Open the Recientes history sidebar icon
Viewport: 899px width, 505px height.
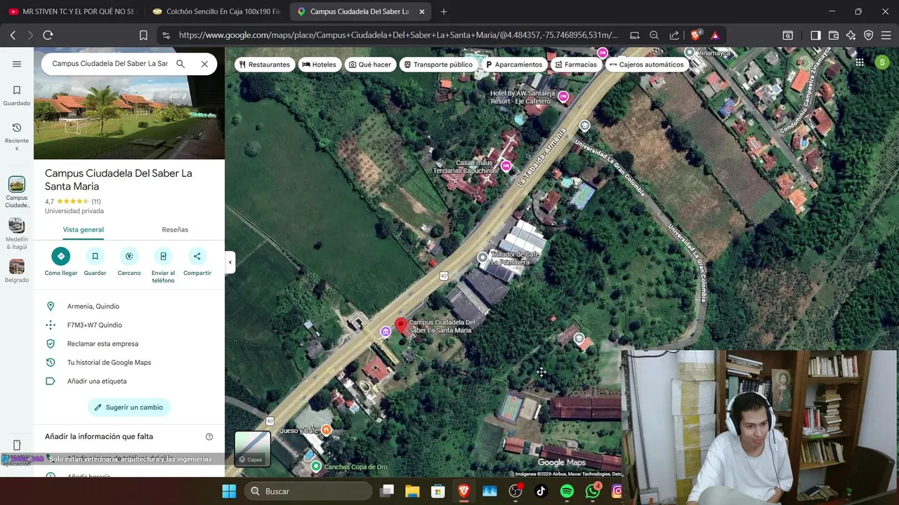pyautogui.click(x=17, y=136)
